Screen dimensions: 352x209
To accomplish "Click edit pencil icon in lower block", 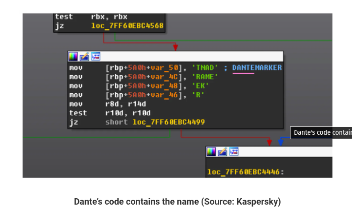I will point(222,151).
